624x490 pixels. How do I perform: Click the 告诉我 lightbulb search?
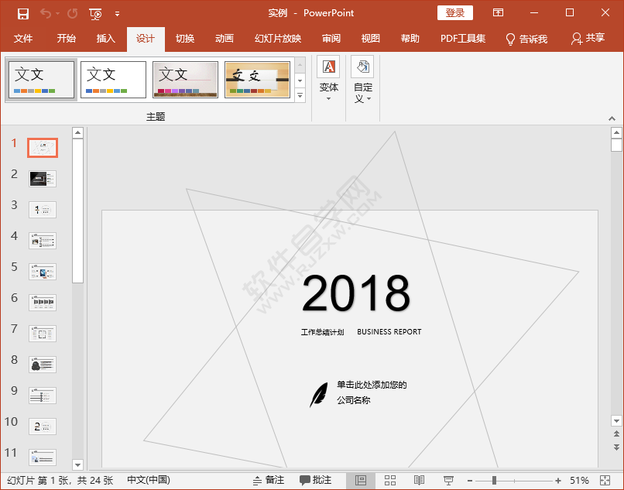coord(526,39)
